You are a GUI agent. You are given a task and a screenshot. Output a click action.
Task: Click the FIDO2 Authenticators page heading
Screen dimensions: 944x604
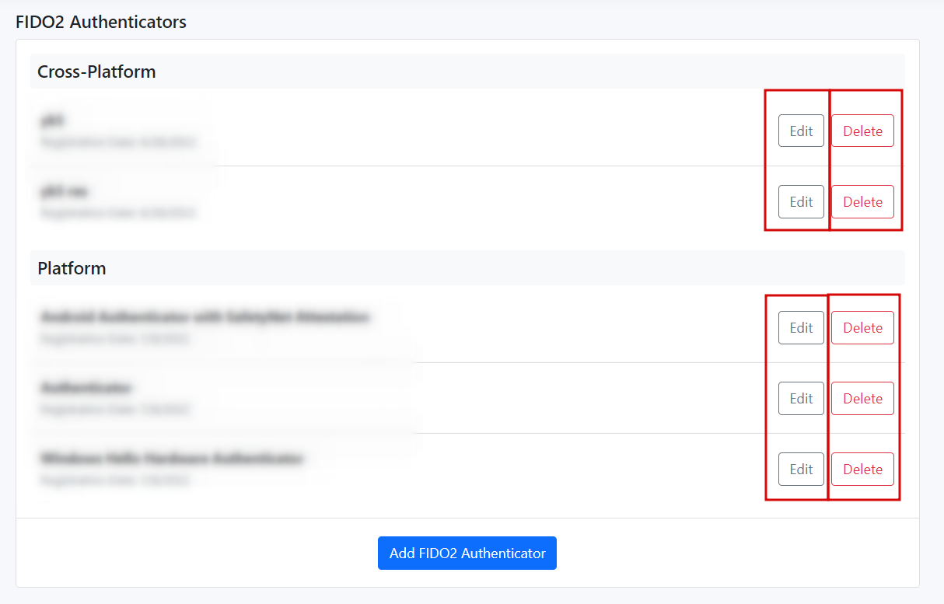point(101,22)
